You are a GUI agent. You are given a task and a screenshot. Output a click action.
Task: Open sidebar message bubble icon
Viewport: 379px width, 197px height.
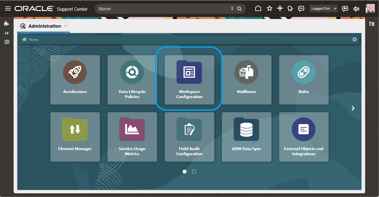click(x=7, y=42)
